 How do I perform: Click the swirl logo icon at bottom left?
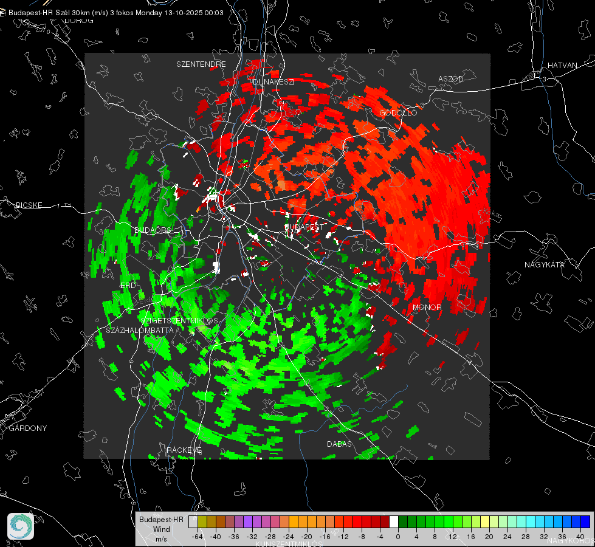pos(21,526)
